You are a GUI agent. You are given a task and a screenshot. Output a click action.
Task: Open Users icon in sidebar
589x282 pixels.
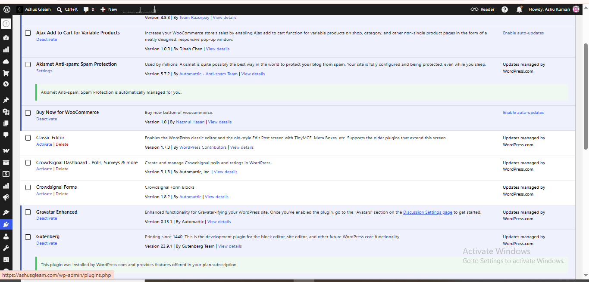pyautogui.click(x=6, y=236)
